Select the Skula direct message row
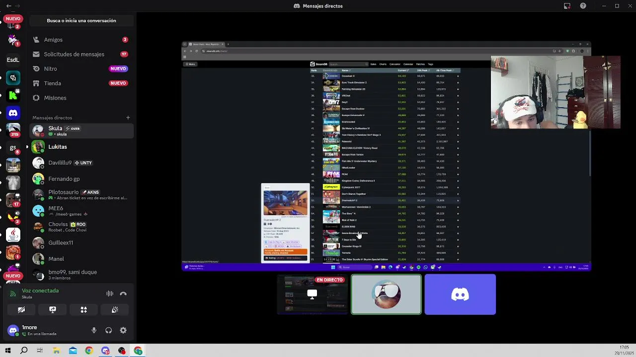This screenshot has height=357, width=636. pyautogui.click(x=81, y=131)
